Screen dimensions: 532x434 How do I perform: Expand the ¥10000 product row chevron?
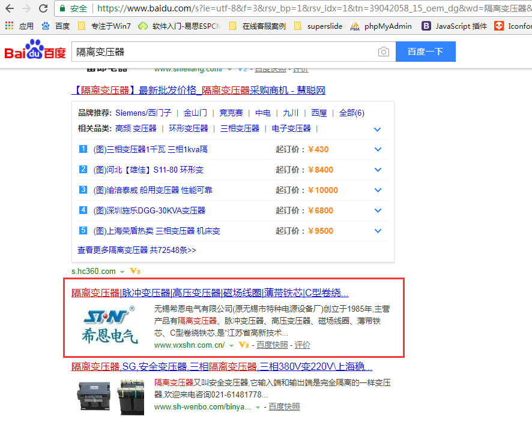pos(378,190)
